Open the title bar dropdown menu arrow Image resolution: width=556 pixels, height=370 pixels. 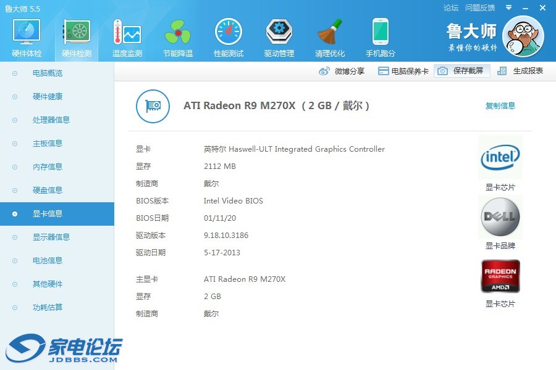[x=509, y=7]
